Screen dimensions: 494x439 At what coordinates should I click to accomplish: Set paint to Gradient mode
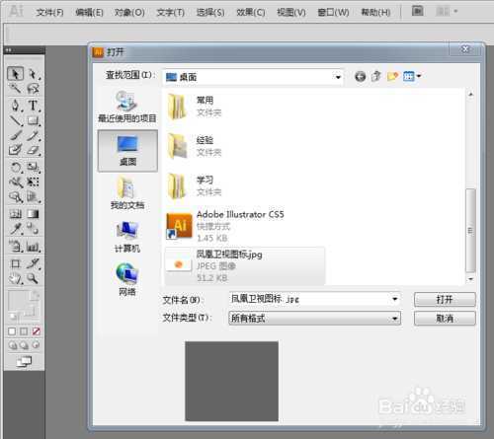coord(24,331)
